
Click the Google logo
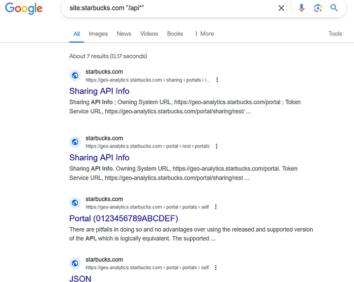[24, 8]
